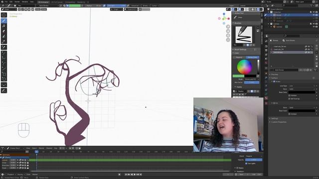Jump to the first frame of animation
Screen dimensions: 319x179
126,175
